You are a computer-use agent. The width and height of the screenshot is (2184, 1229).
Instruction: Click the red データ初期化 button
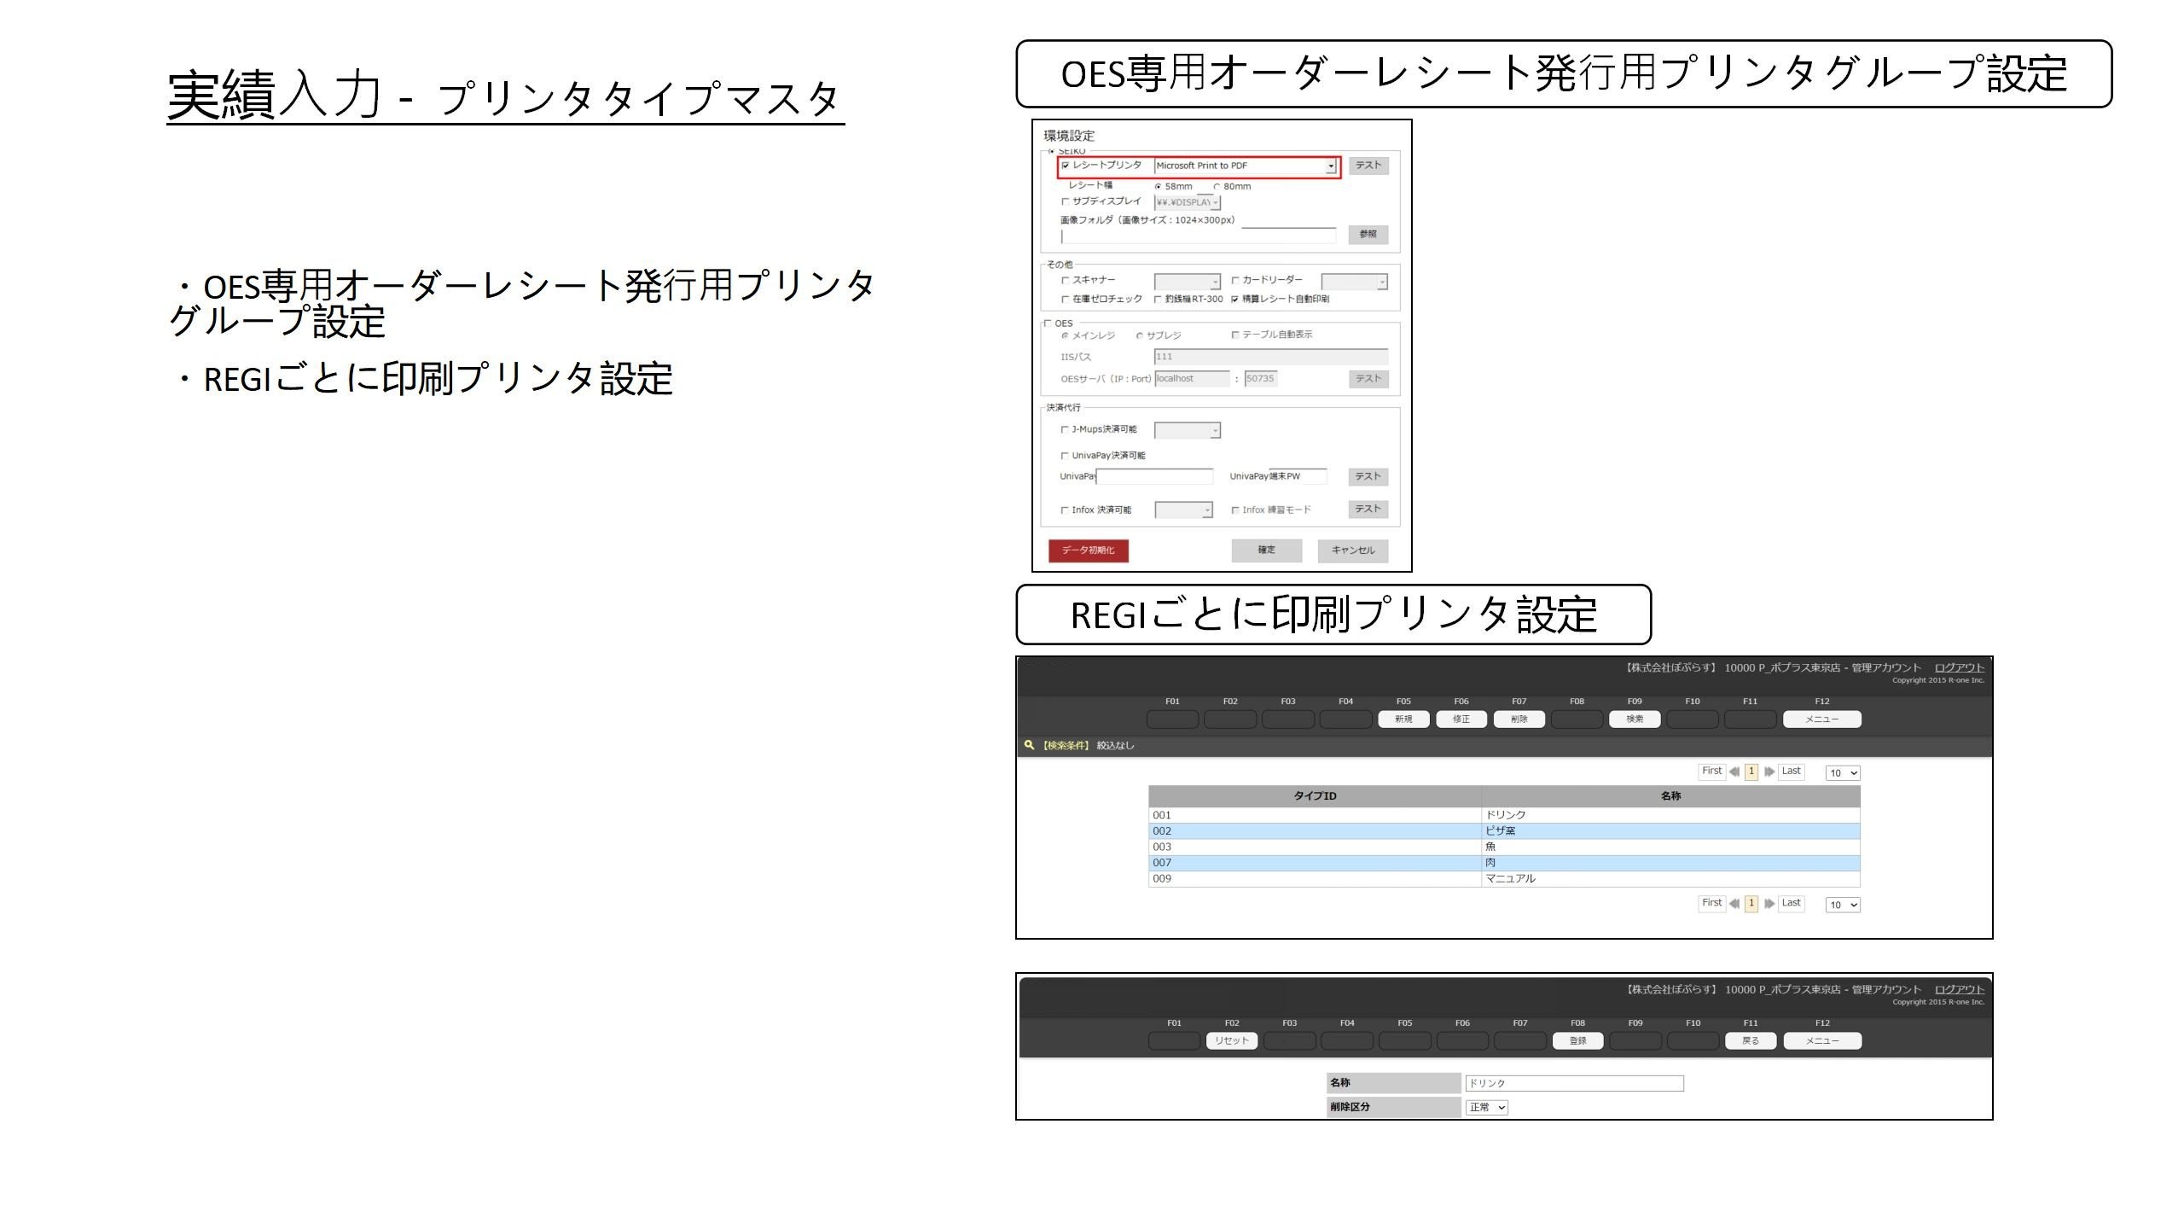point(1088,550)
